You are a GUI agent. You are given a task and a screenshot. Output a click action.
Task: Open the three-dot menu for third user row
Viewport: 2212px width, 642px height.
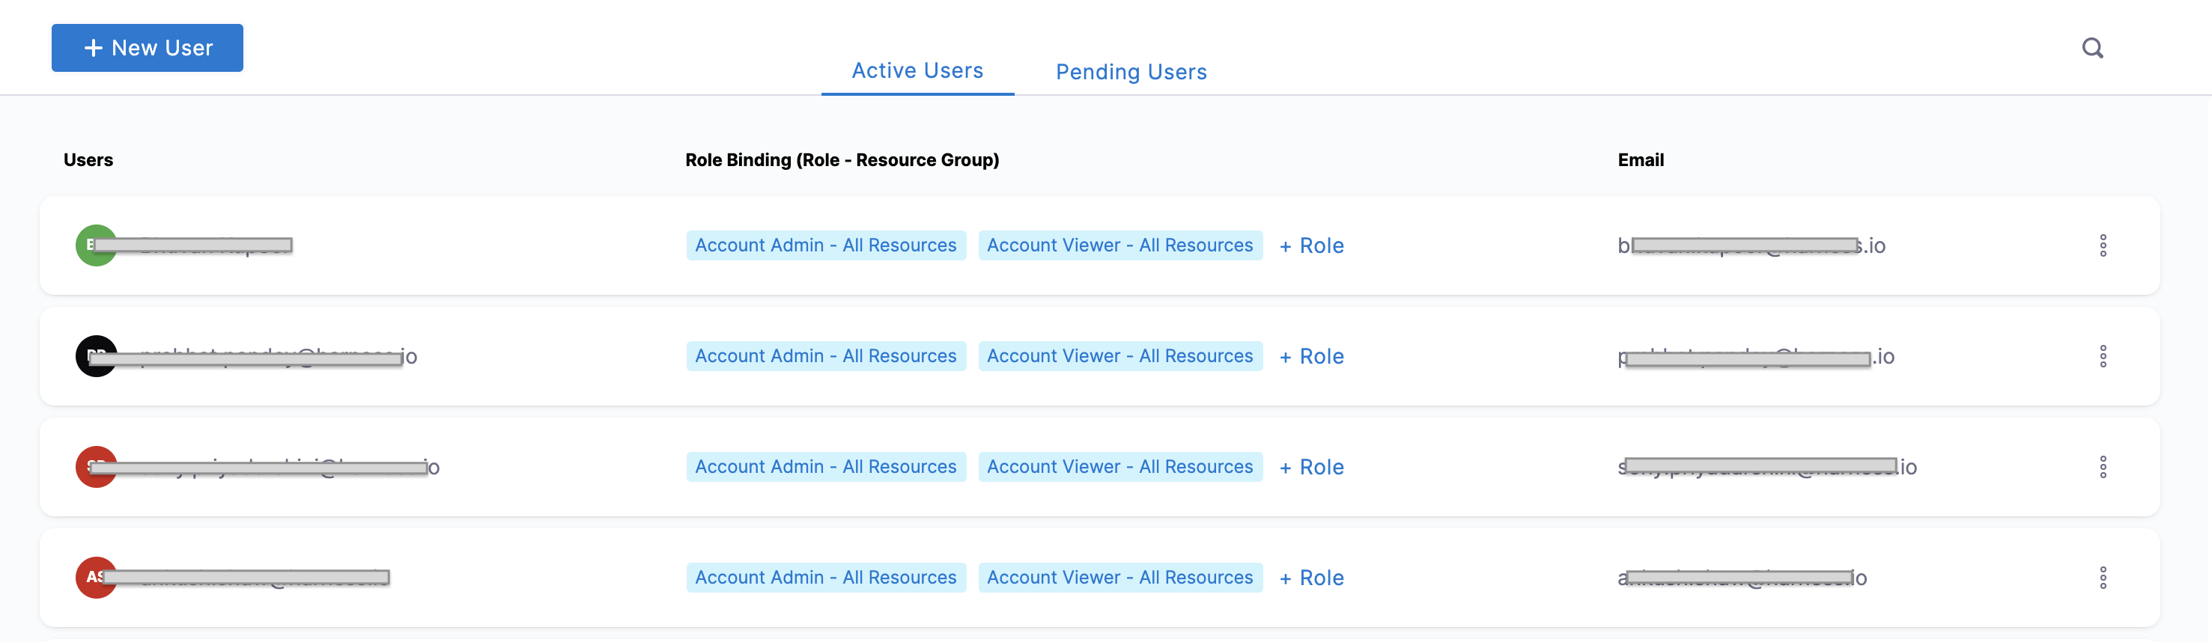tap(2102, 467)
